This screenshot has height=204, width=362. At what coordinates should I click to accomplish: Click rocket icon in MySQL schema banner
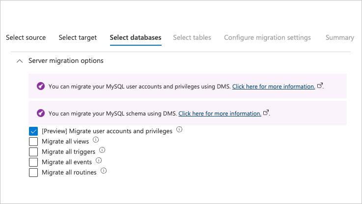(41, 113)
